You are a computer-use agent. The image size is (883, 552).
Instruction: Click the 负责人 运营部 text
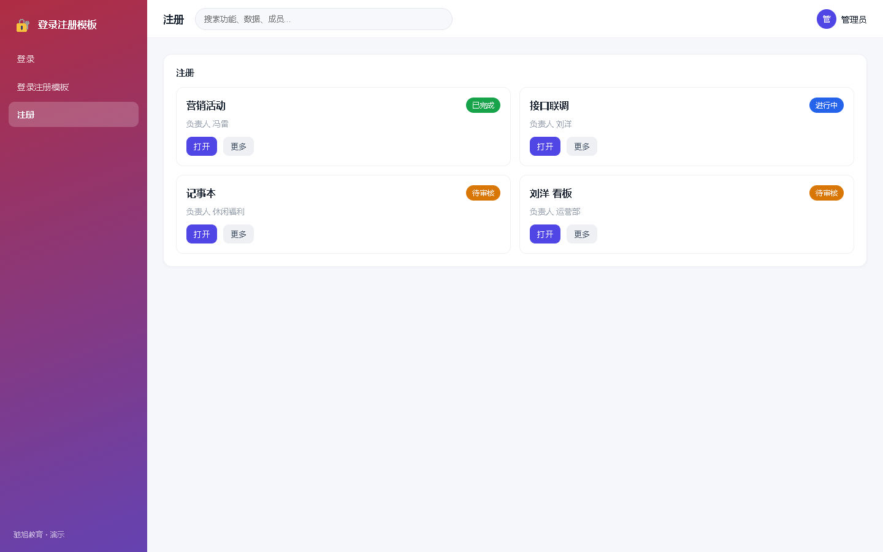click(x=555, y=212)
